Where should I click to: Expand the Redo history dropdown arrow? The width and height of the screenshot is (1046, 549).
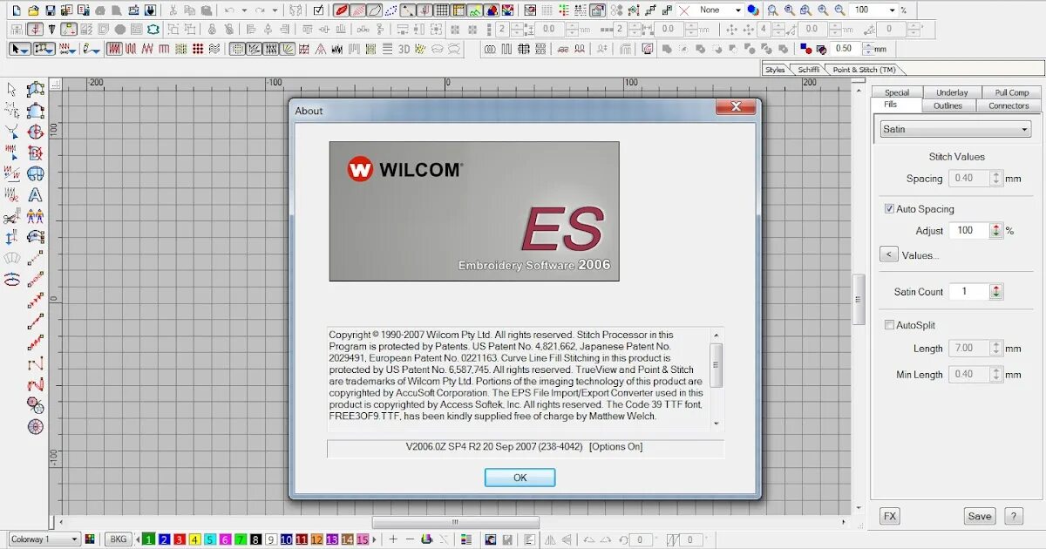pyautogui.click(x=274, y=10)
